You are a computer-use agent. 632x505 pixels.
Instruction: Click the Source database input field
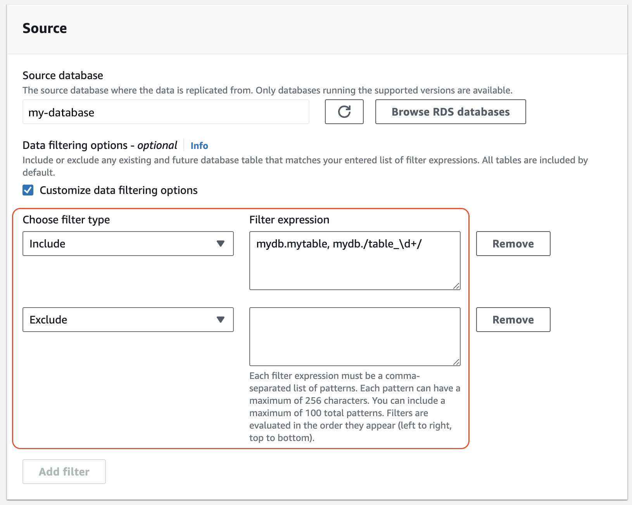(166, 112)
